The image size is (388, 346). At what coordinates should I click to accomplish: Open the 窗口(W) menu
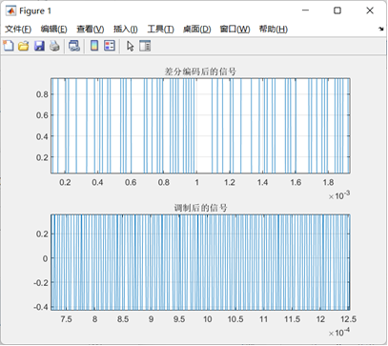coord(235,30)
